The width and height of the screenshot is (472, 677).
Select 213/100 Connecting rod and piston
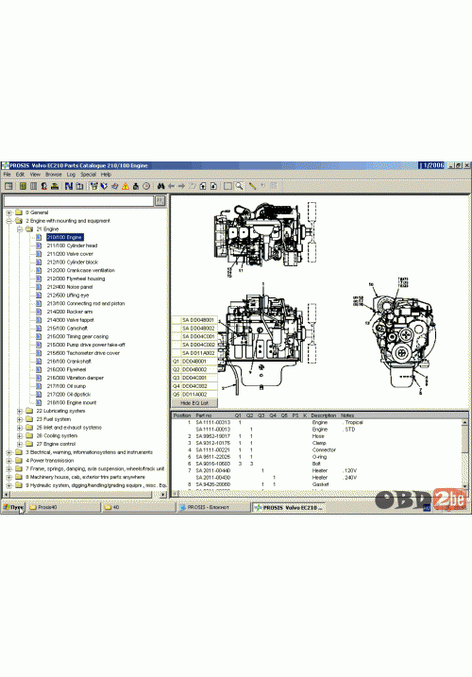pos(86,303)
